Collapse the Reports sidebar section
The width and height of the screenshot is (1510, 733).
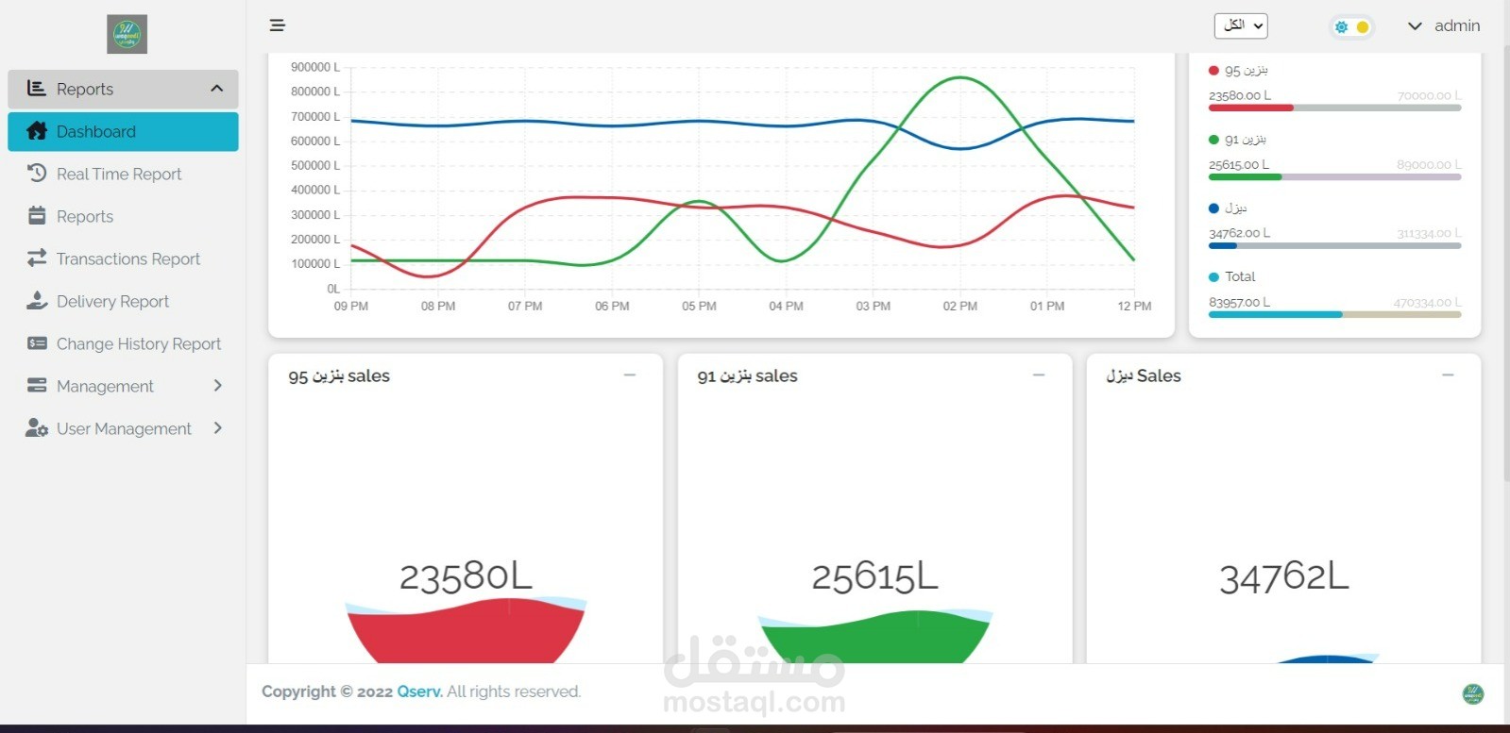pyautogui.click(x=216, y=89)
